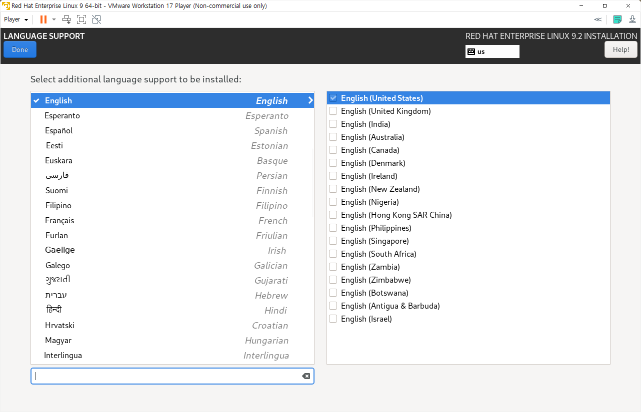The height and width of the screenshot is (412, 641).
Task: Check English (India) checkbox
Action: 333,124
